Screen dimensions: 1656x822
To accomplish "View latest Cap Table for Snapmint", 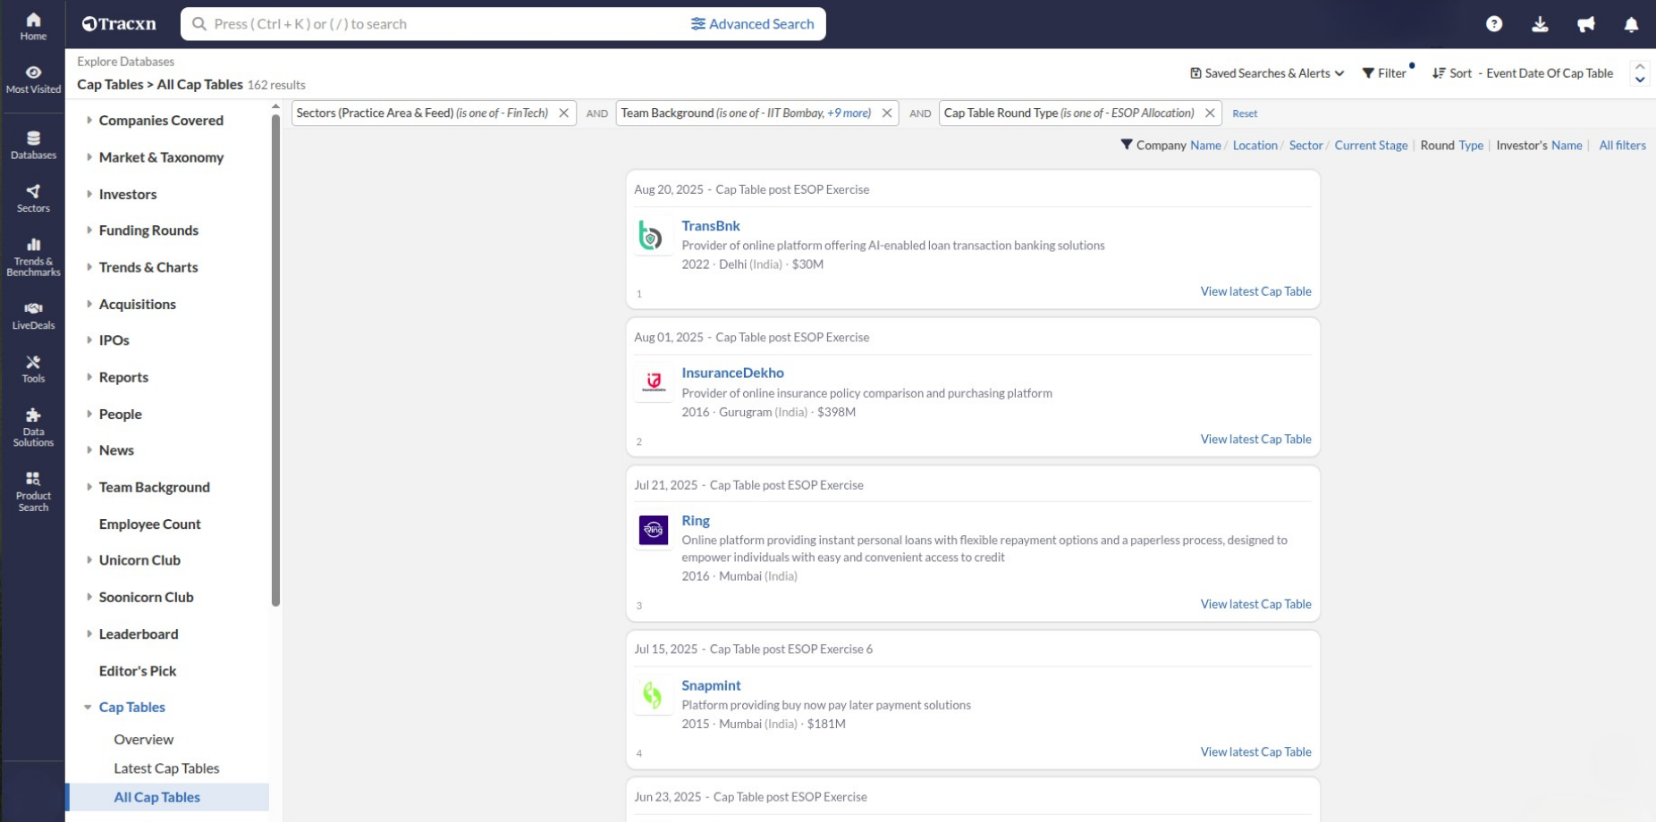I will (1255, 752).
